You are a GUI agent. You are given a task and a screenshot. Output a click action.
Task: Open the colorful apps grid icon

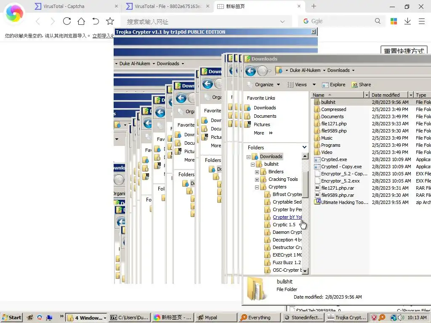point(394,21)
